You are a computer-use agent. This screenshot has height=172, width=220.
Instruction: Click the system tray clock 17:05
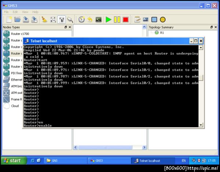pos(212,161)
